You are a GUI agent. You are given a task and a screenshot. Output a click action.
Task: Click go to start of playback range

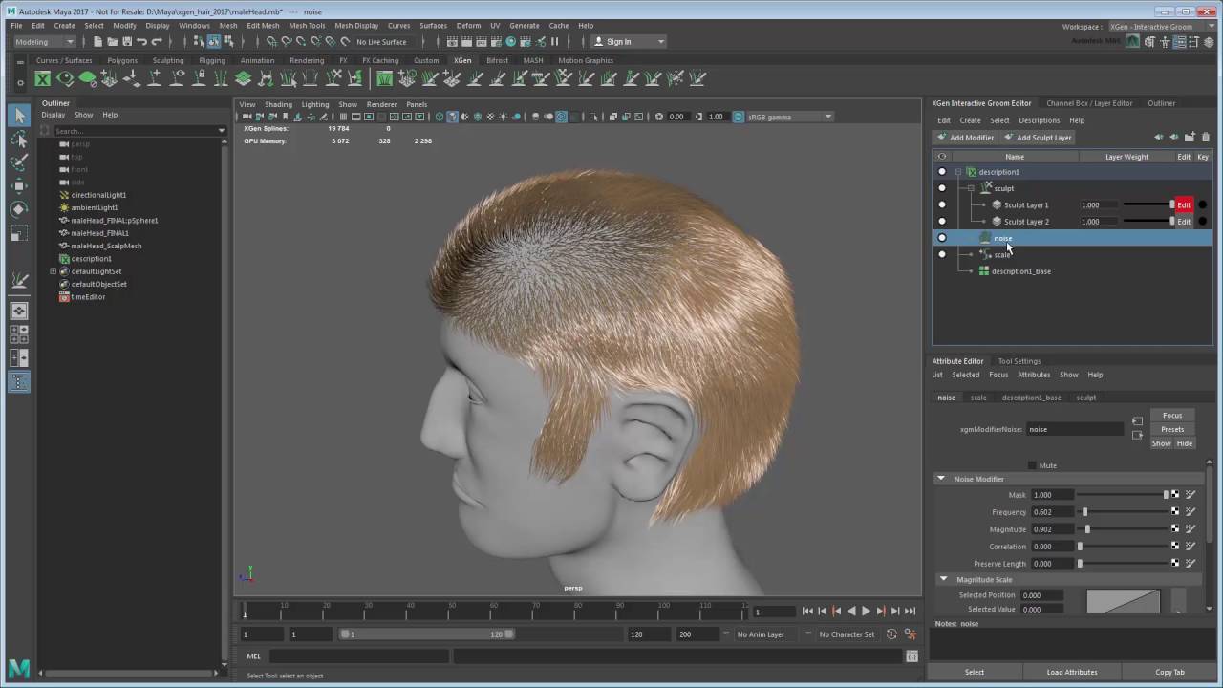click(x=807, y=612)
